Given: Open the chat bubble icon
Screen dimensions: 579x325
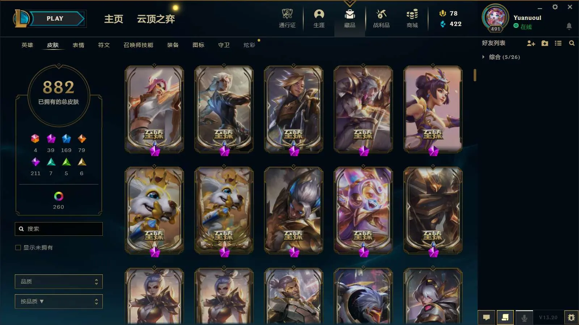Looking at the screenshot, I should [486, 317].
